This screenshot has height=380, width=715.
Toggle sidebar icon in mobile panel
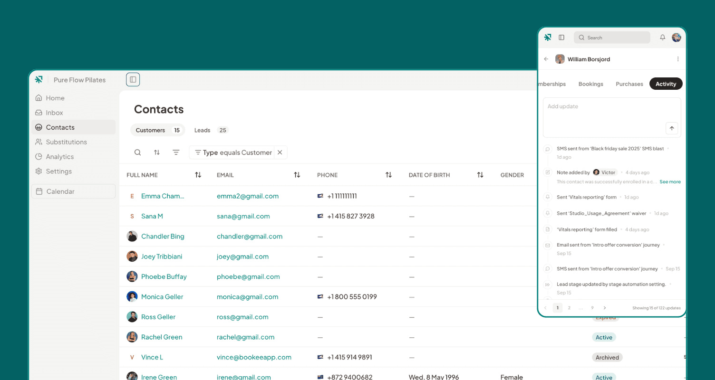(x=561, y=38)
